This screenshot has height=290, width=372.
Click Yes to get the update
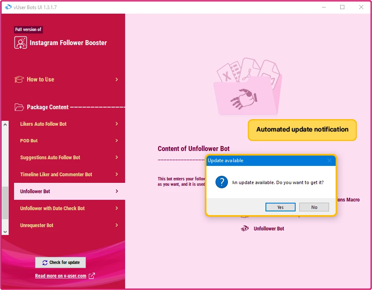280,207
